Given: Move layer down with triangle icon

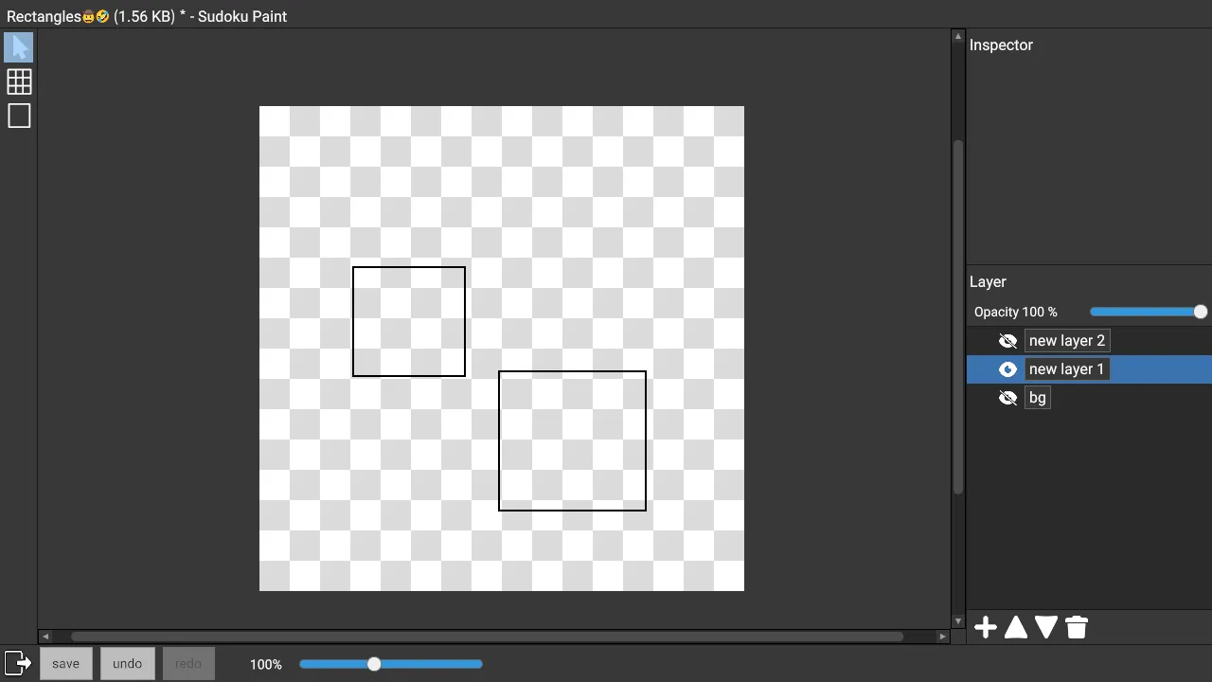Looking at the screenshot, I should 1046,627.
